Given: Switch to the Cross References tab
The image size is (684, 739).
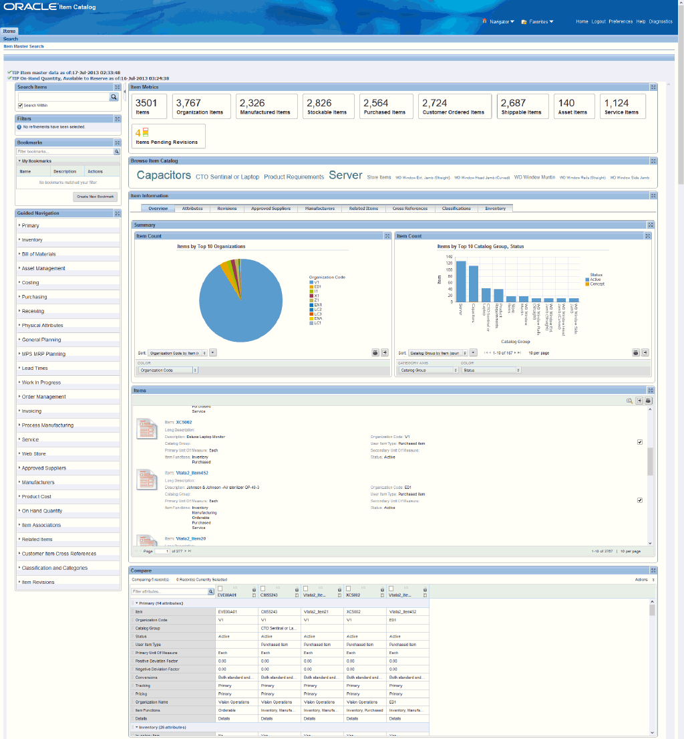Looking at the screenshot, I should [x=410, y=208].
